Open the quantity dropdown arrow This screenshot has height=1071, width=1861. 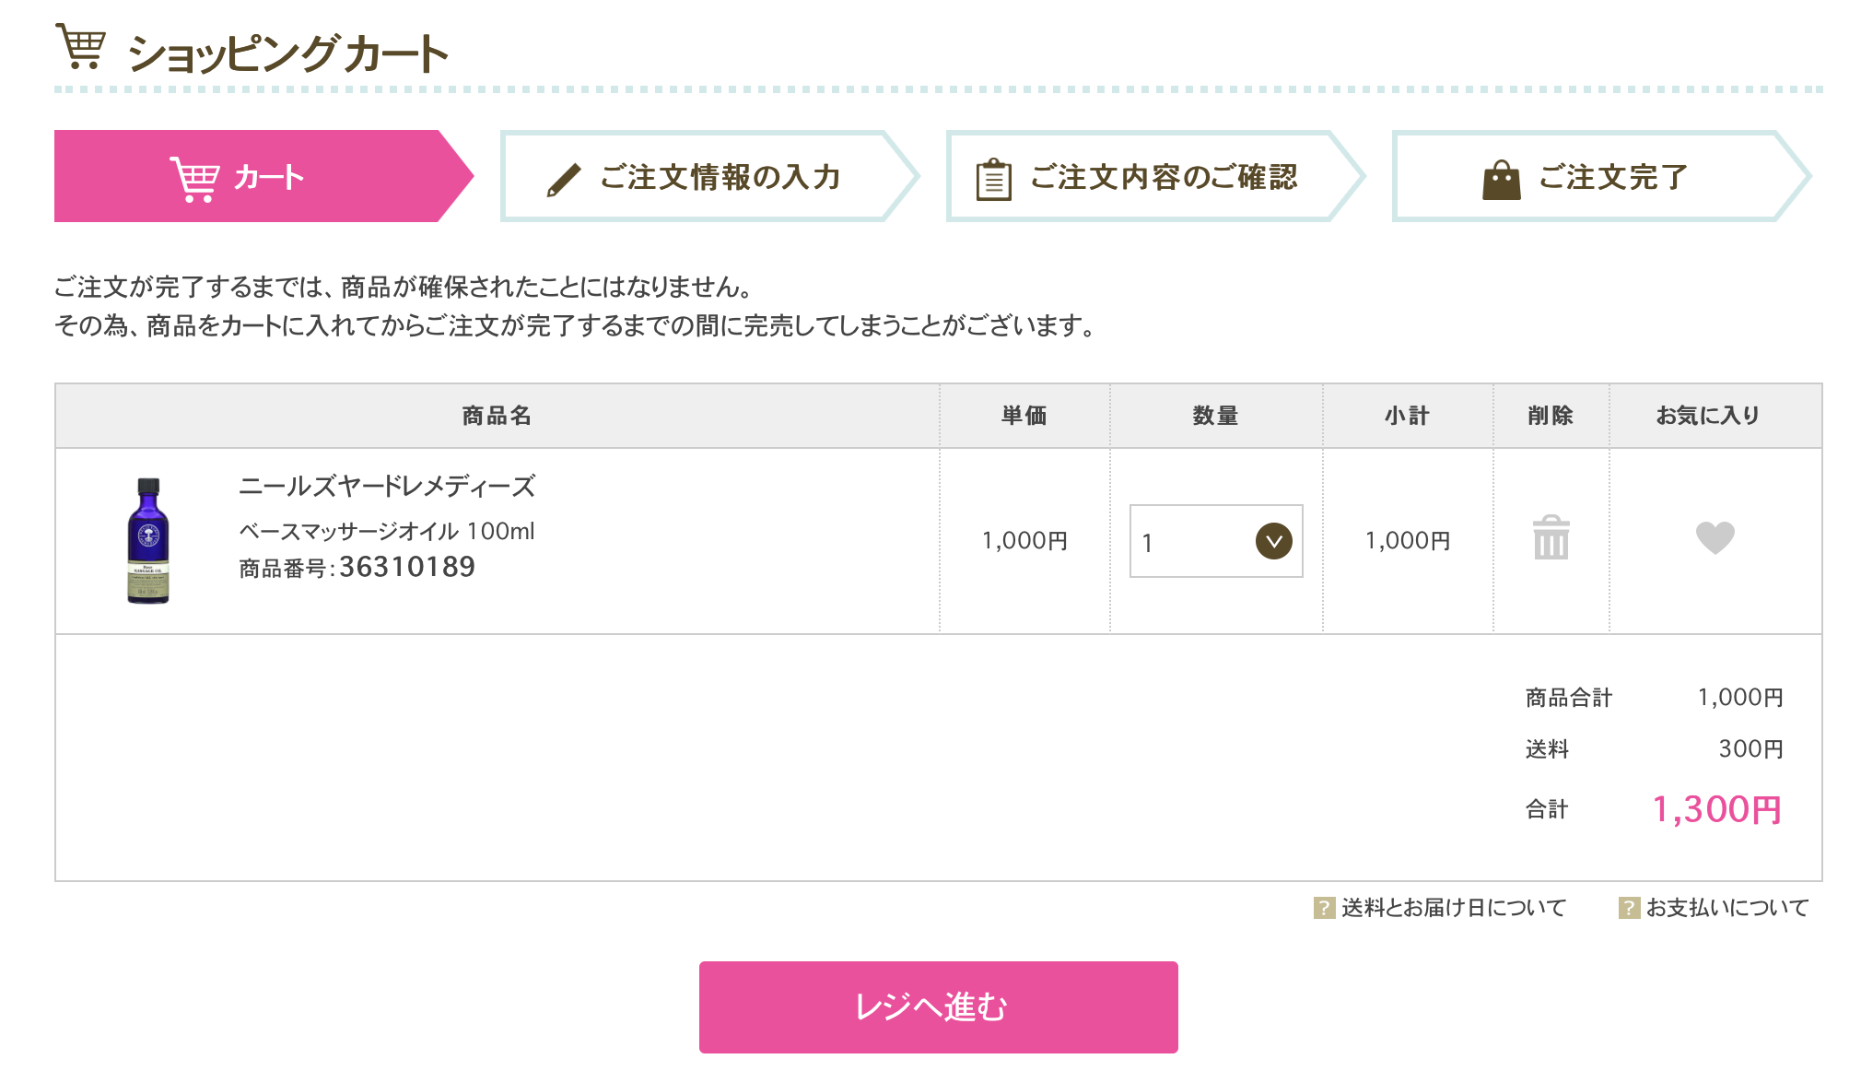click(1273, 541)
